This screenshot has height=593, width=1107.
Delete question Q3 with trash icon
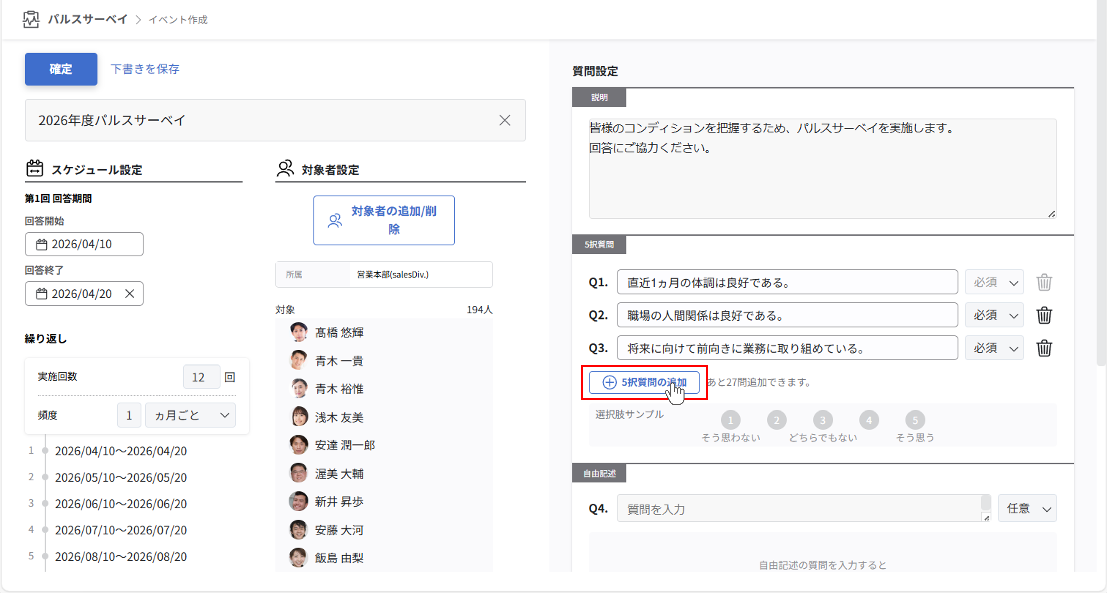pos(1044,348)
